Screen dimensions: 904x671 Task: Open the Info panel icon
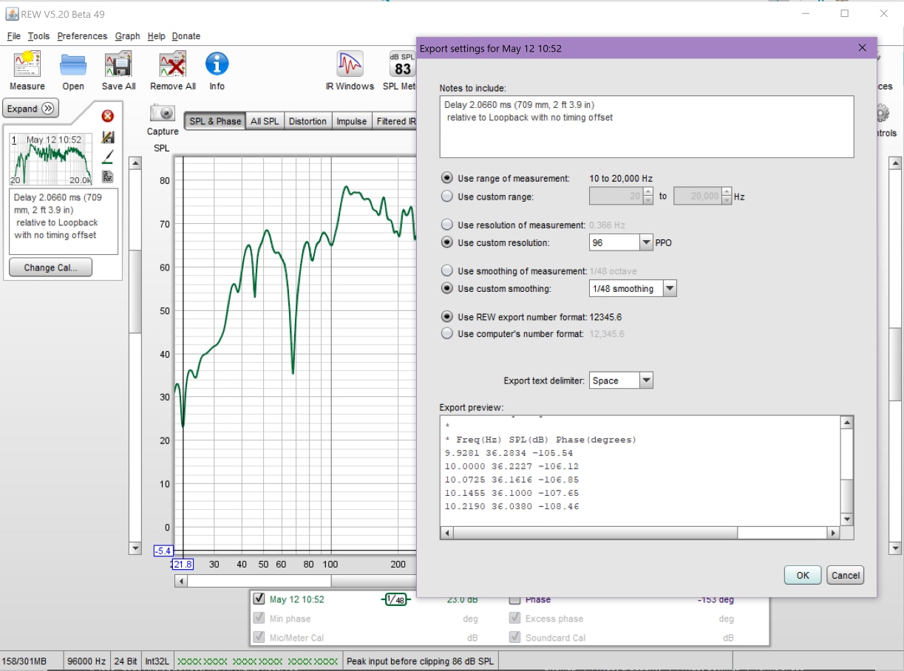[217, 64]
